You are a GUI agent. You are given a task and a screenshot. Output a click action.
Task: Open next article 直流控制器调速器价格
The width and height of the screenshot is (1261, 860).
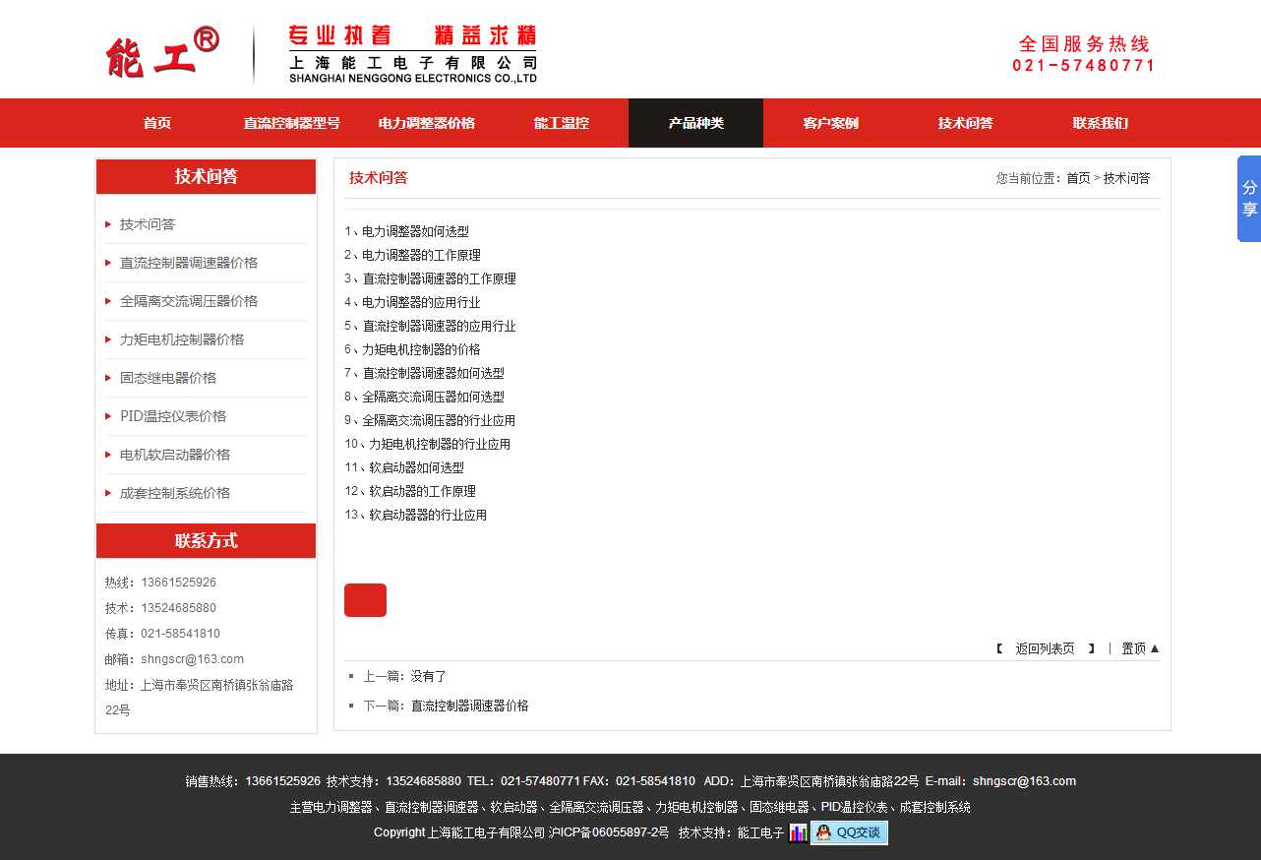tap(469, 706)
